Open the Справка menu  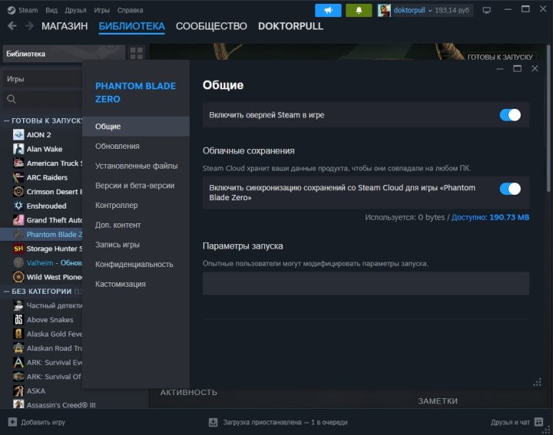pos(130,10)
